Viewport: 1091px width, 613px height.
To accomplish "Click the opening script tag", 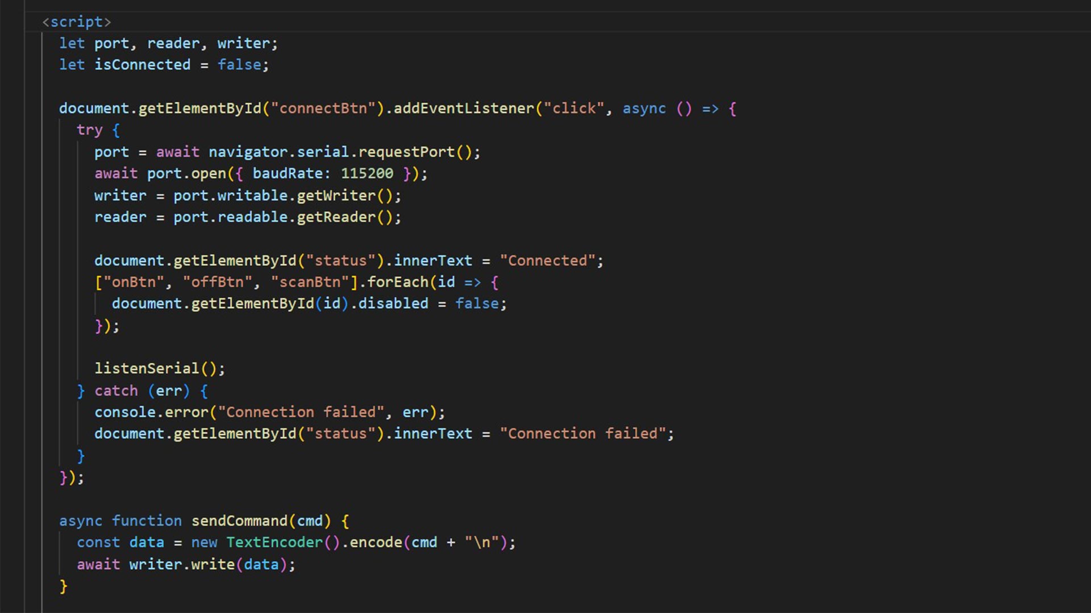I will click(77, 22).
